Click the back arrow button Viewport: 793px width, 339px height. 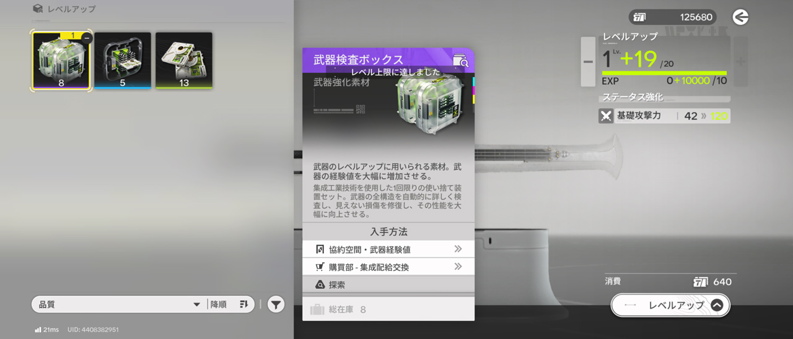pyautogui.click(x=740, y=17)
